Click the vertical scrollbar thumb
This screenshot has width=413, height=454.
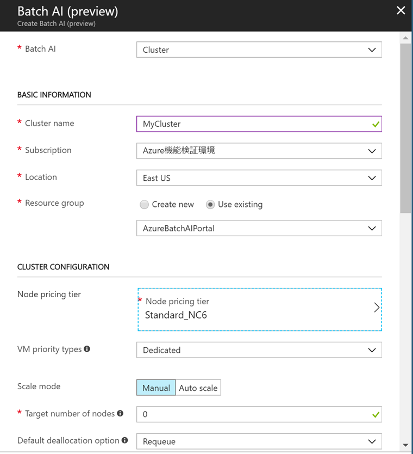click(405, 128)
